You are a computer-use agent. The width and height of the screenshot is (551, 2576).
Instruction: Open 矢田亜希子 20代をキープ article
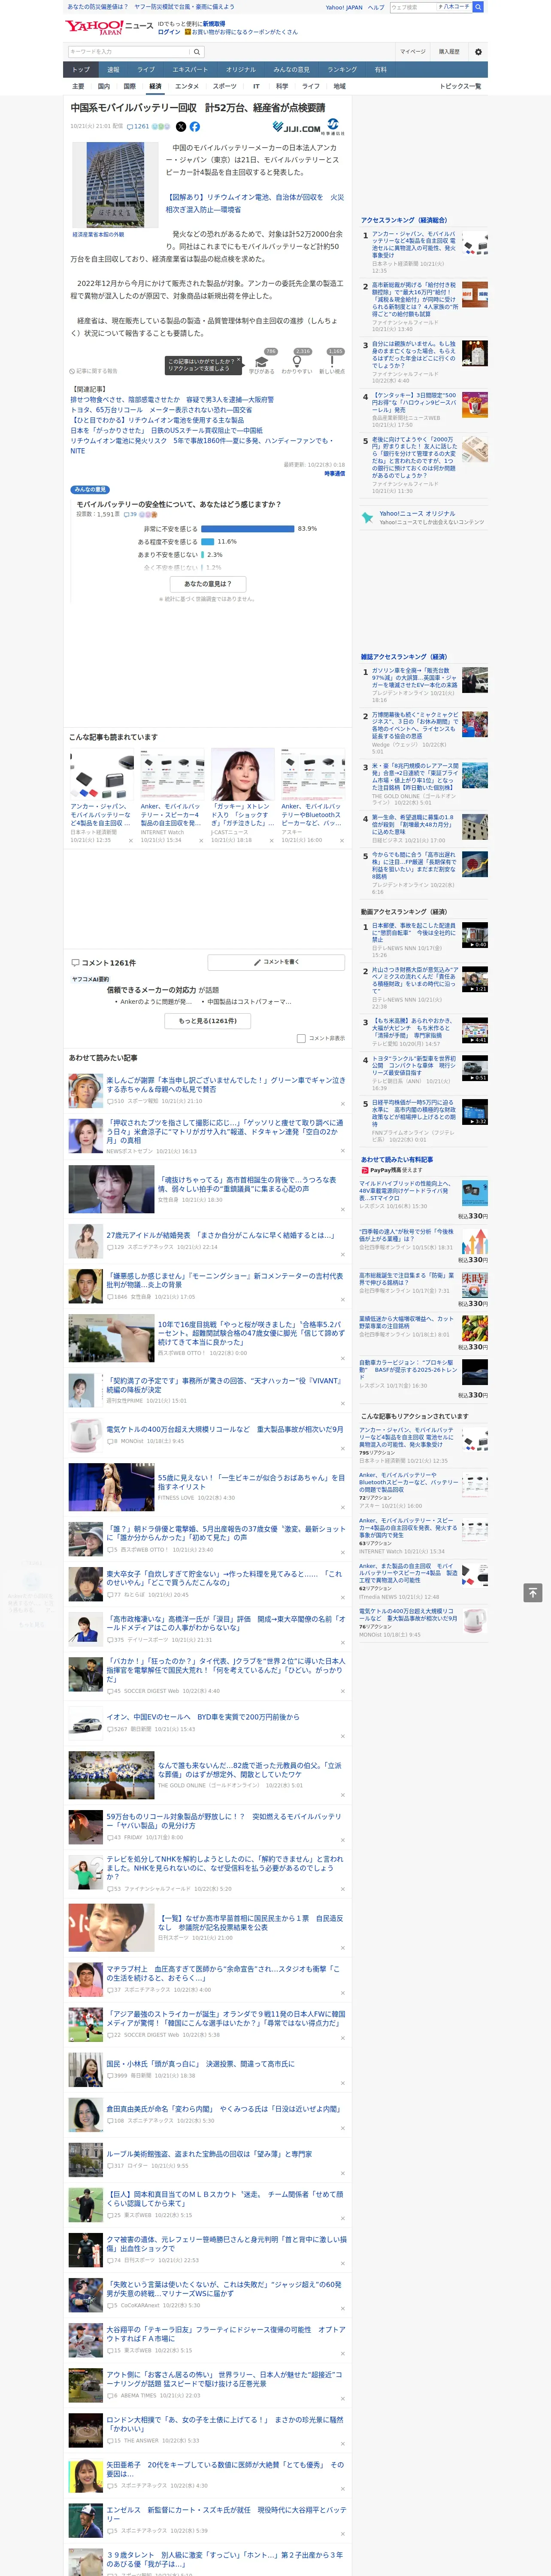coord(225,2469)
